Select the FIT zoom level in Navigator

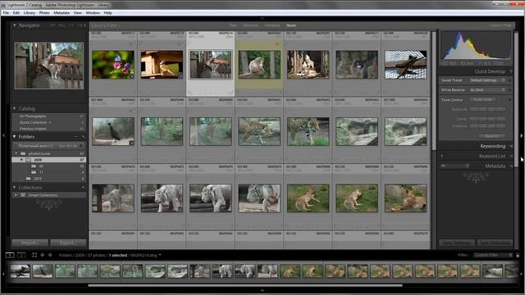point(52,25)
